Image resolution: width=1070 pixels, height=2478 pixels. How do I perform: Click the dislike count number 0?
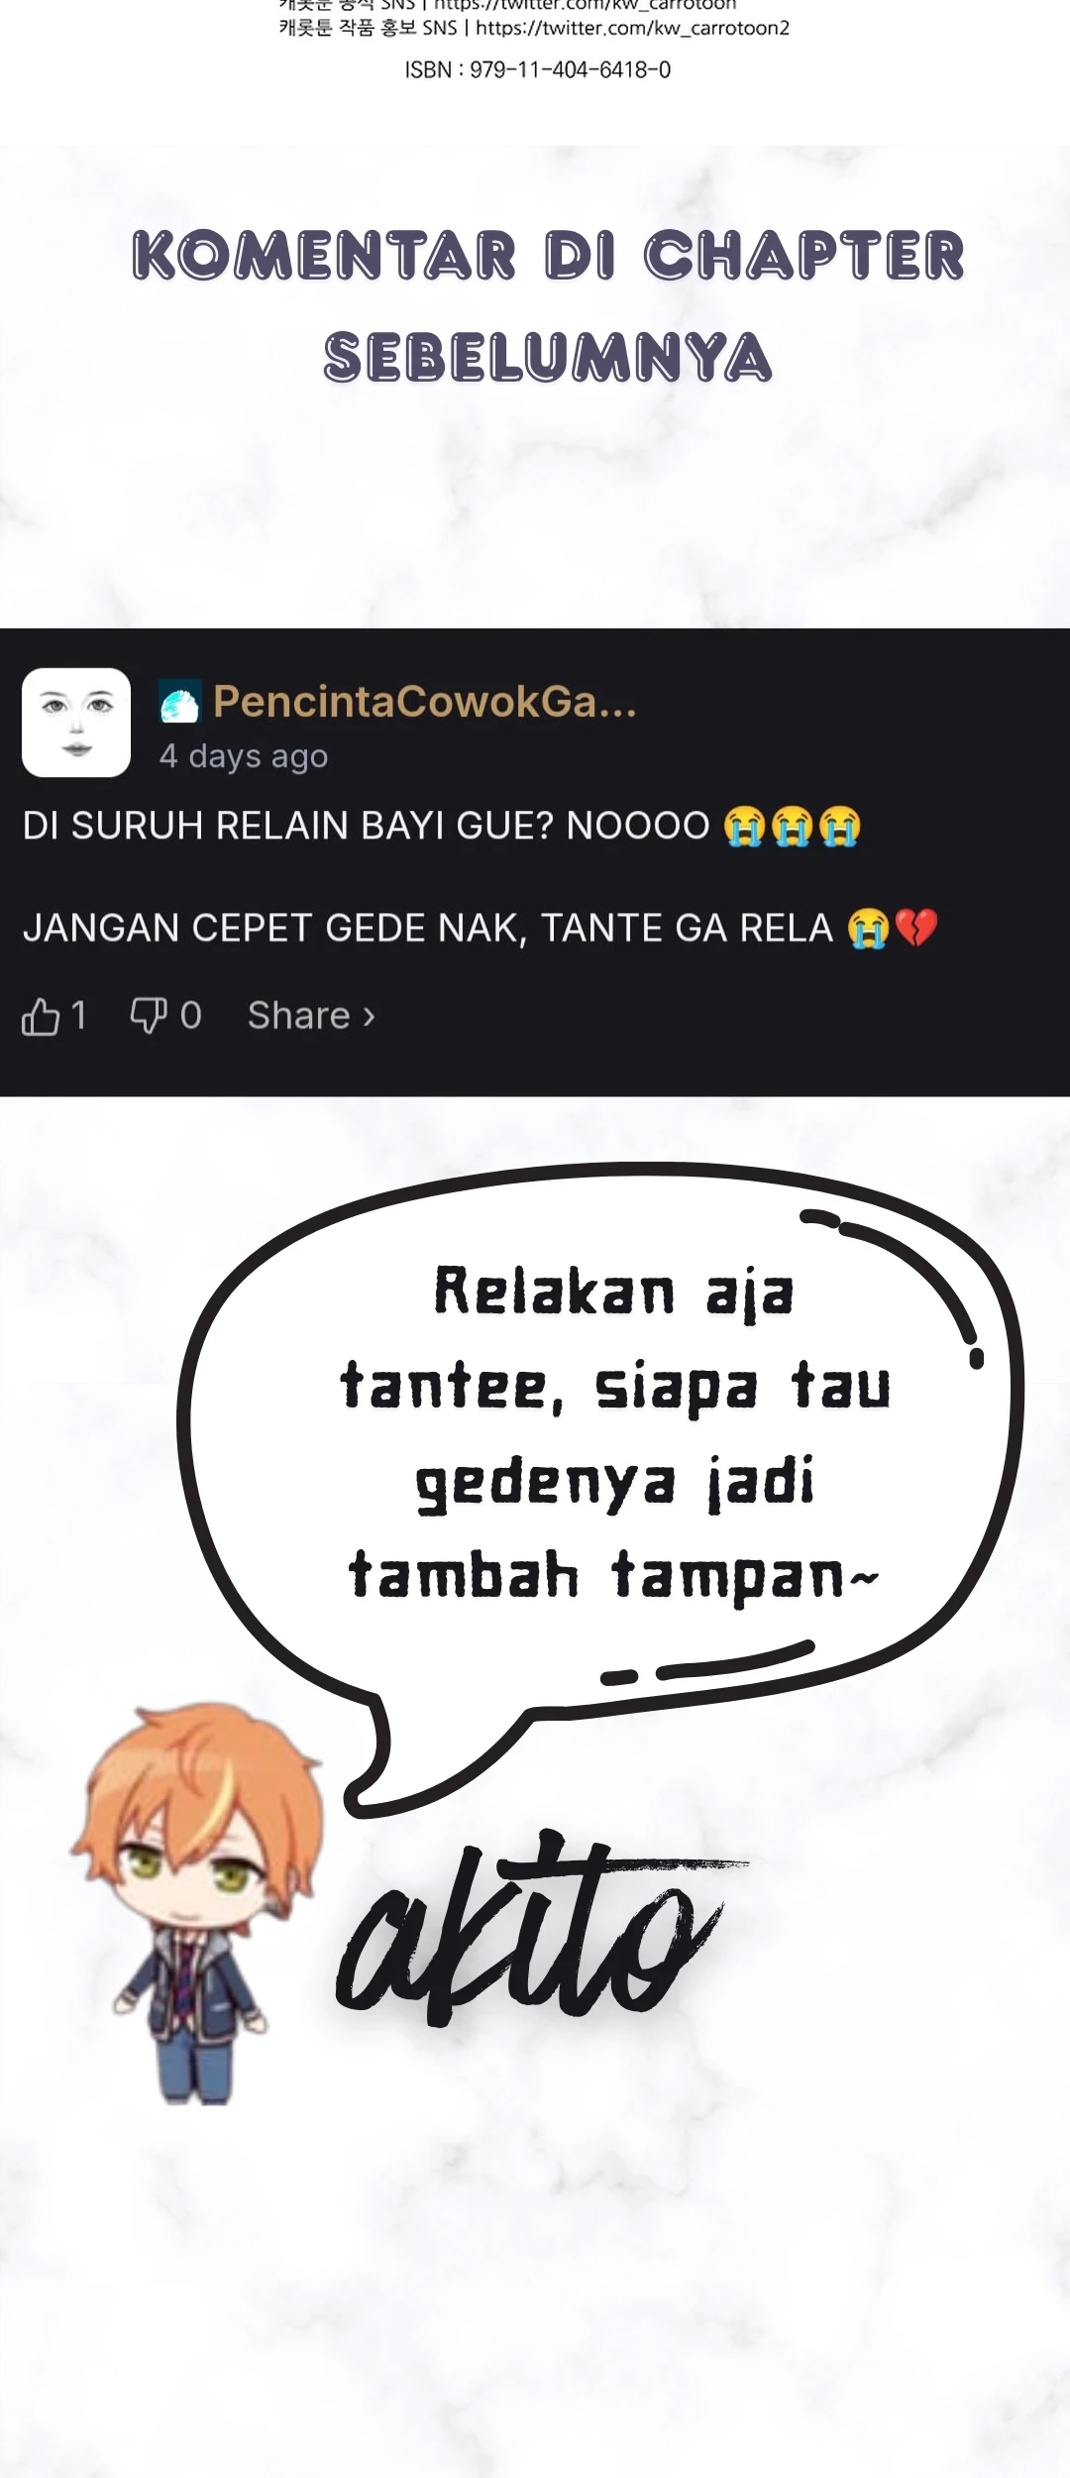pyautogui.click(x=191, y=1016)
